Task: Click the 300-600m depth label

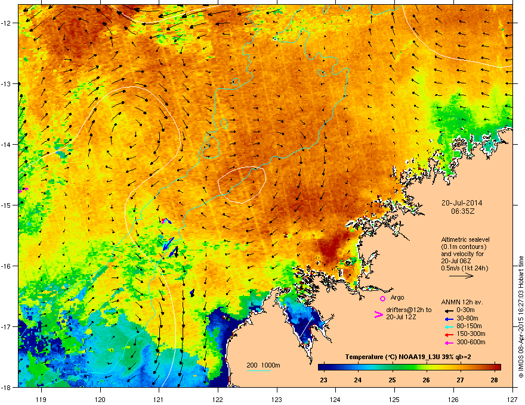Action: 471,342
